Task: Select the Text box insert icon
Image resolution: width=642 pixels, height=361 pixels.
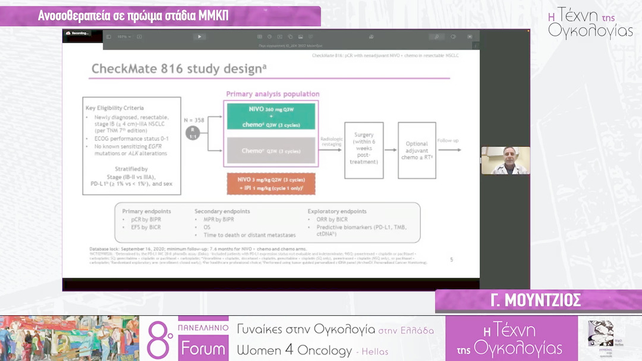Action: pyautogui.click(x=280, y=37)
